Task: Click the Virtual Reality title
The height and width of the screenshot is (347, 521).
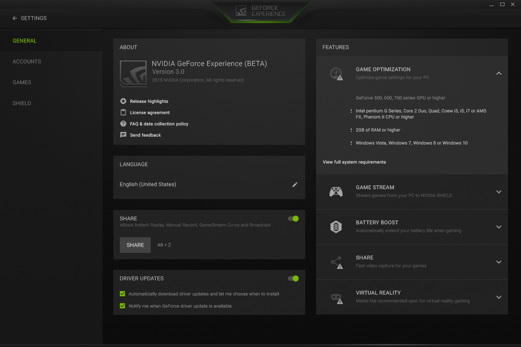Action: [x=378, y=293]
